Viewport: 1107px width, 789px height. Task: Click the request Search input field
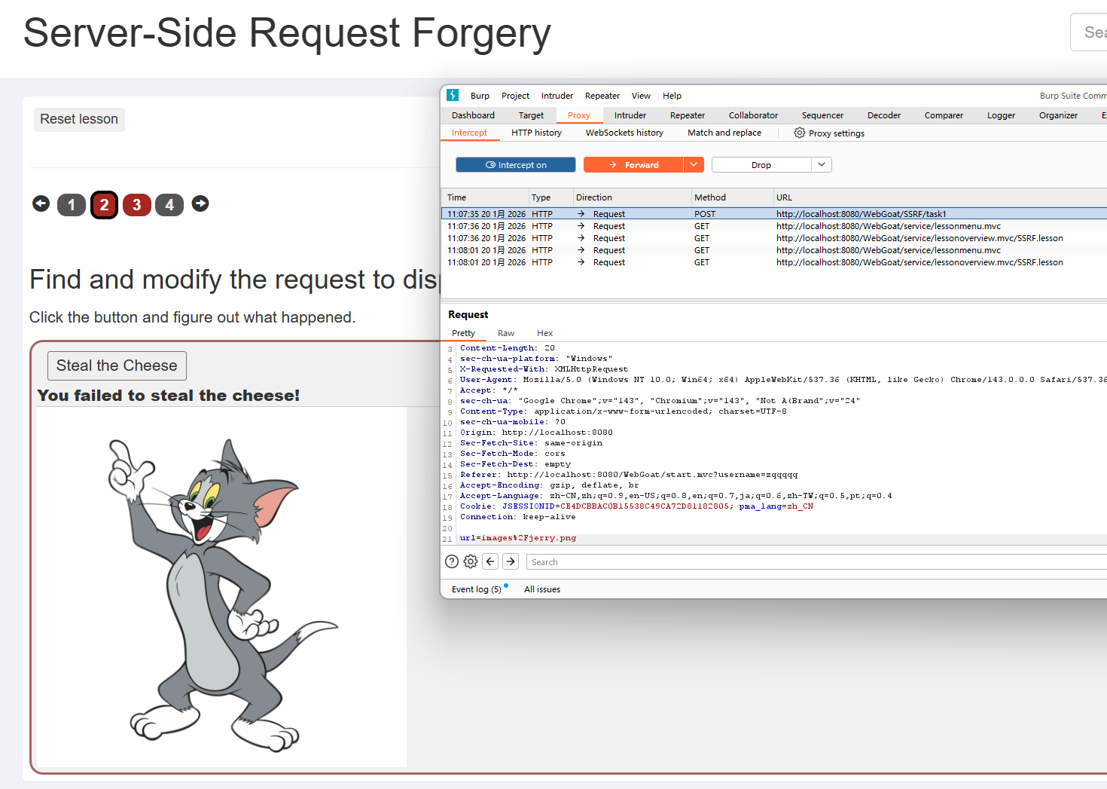point(813,562)
